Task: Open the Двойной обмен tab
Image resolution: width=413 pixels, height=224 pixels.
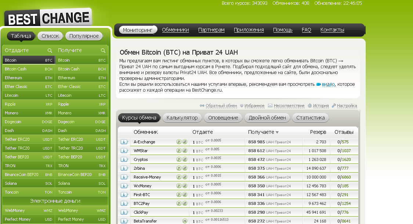Action: coord(267,118)
